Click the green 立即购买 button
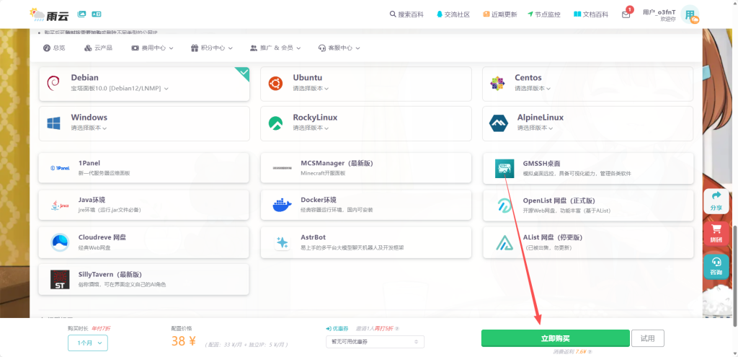738x357 pixels. coord(555,338)
